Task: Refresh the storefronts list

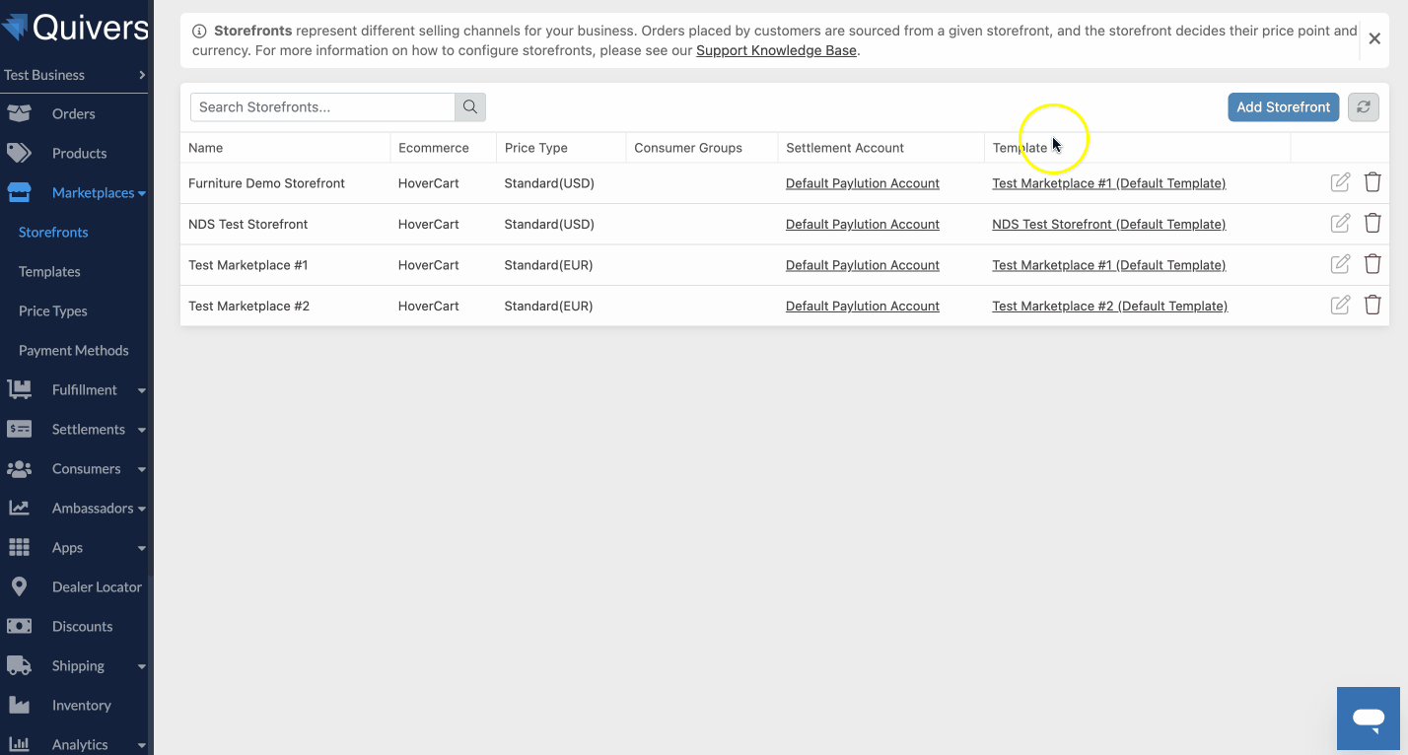Action: tap(1364, 106)
